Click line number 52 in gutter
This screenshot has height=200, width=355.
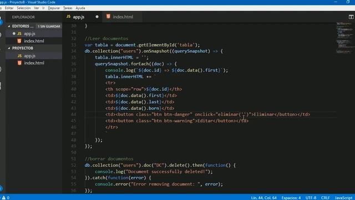pyautogui.click(x=74, y=166)
